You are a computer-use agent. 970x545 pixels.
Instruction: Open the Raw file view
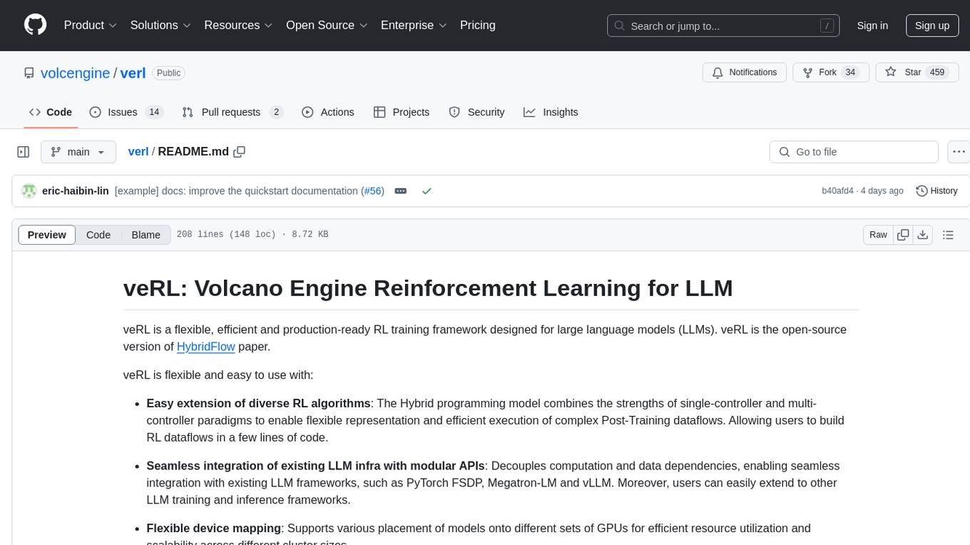(x=878, y=235)
